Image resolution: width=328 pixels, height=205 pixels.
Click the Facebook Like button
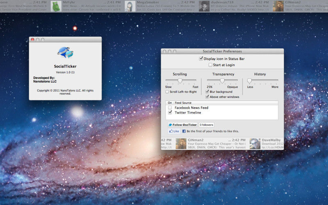click(174, 131)
